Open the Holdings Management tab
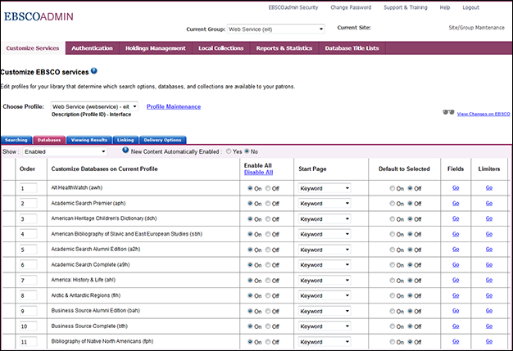Image resolution: width=513 pixels, height=351 pixels. coord(156,48)
